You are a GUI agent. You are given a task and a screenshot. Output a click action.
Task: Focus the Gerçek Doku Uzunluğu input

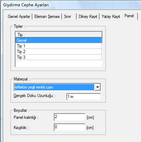[x=83, y=97]
